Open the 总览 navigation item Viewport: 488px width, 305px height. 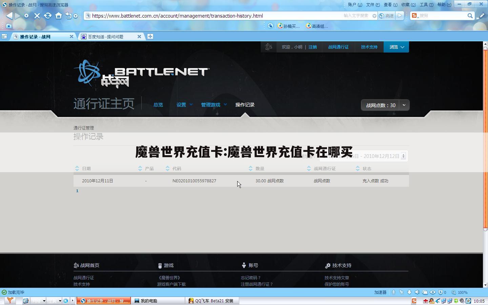point(158,105)
